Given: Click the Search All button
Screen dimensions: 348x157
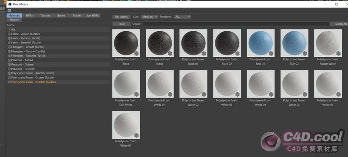Looking at the screenshot, I should tap(339, 24).
